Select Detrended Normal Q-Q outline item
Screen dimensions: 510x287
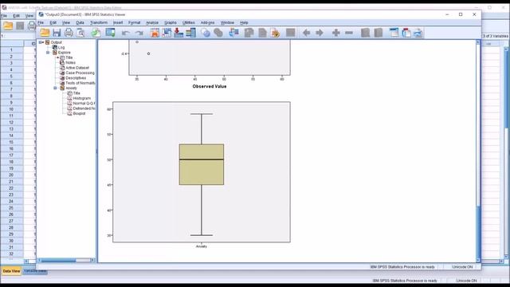[84, 108]
